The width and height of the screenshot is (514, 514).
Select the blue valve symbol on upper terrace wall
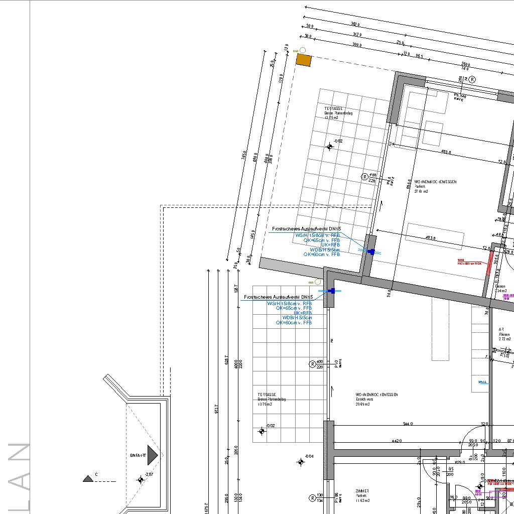coord(371,252)
